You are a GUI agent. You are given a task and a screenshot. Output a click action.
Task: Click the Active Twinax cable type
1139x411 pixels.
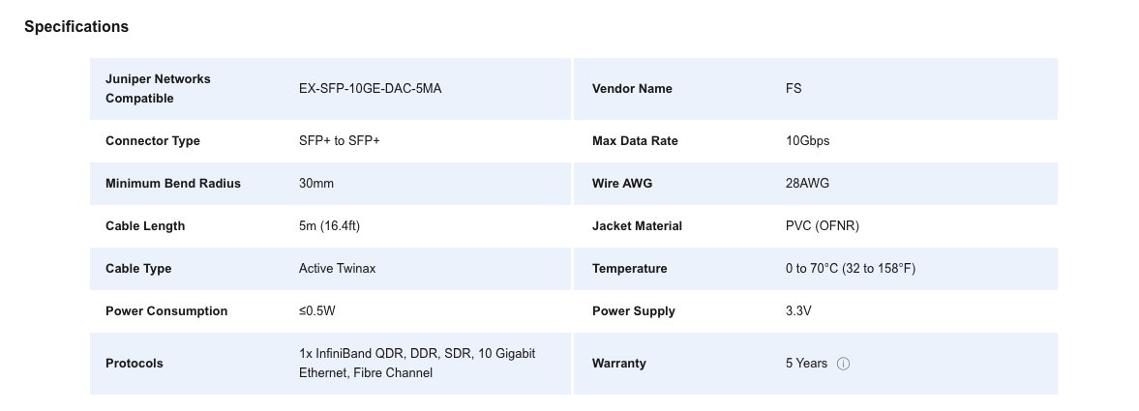click(337, 269)
